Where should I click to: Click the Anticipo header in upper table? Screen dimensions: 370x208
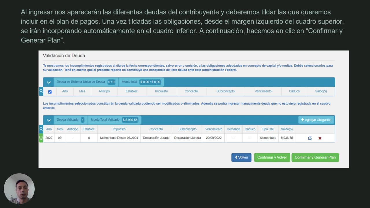104,91
